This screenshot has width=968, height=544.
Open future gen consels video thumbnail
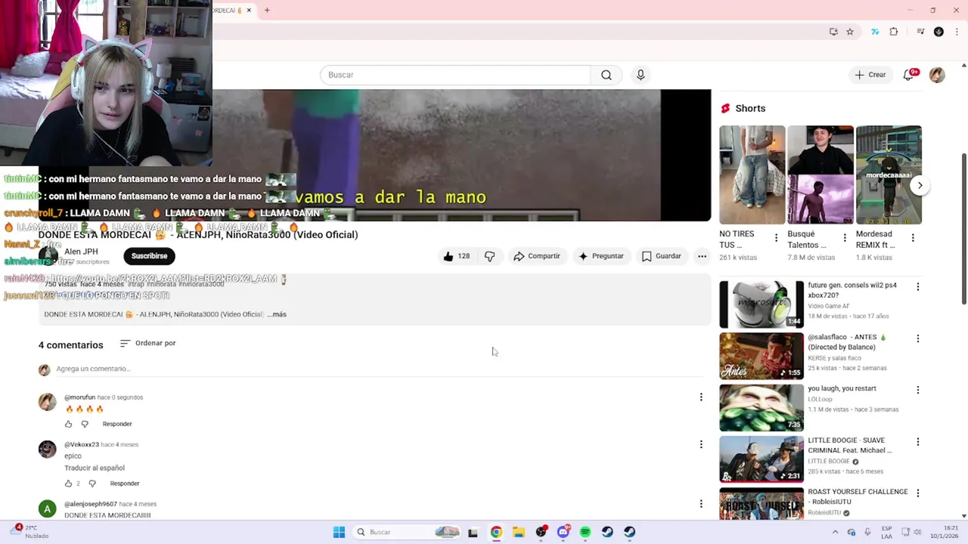[x=762, y=304]
